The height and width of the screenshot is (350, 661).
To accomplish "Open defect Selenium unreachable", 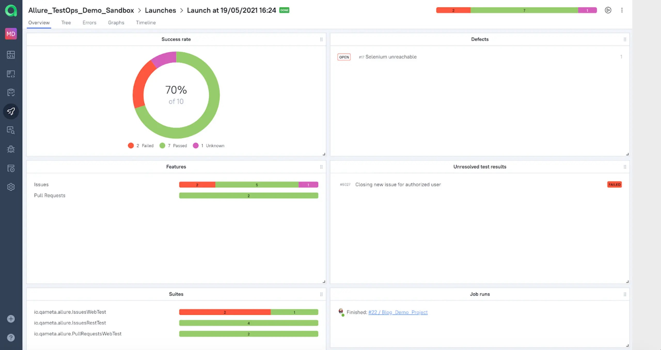I will click(391, 57).
